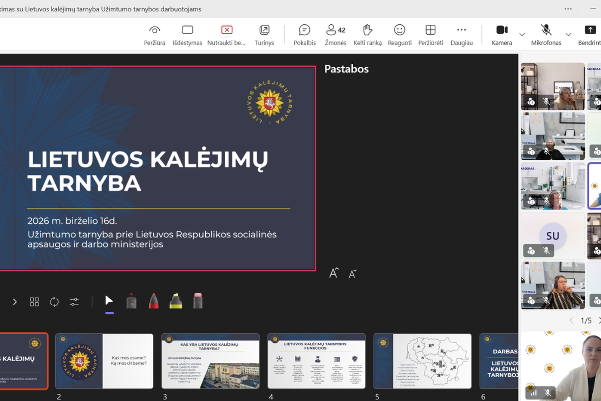Click the presenter self-view video
Screen dimensions: 601x401
click(x=561, y=366)
